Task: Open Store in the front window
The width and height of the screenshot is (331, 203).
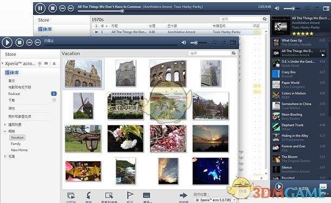Action: 10,54
